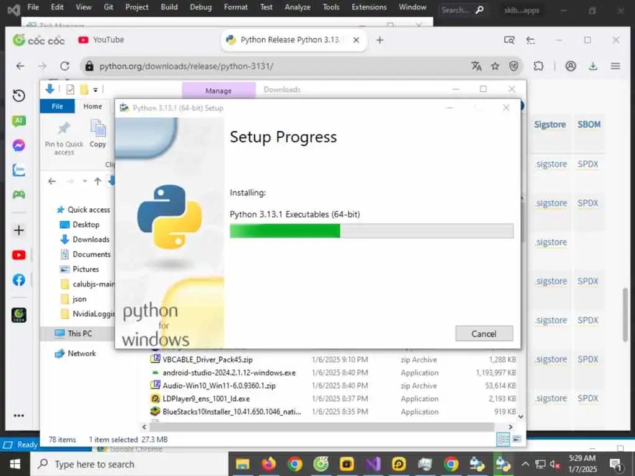Image resolution: width=635 pixels, height=476 pixels.
Task: Select the LDPlayer9_ens_1001_ld.exe file
Action: [206, 399]
